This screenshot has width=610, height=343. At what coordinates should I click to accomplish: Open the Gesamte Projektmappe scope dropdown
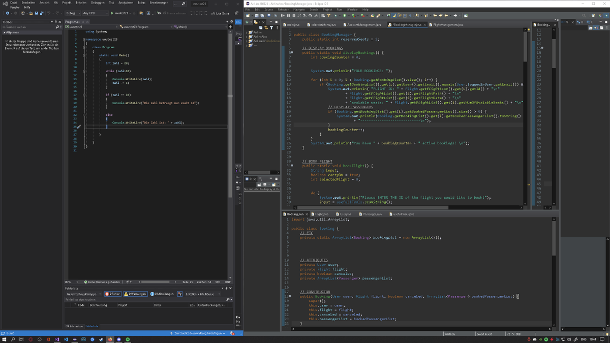coord(83,294)
